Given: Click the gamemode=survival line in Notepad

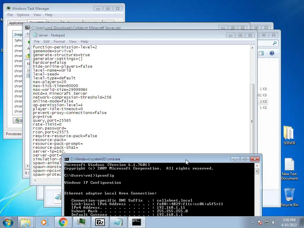Looking at the screenshot, I should tap(53, 51).
